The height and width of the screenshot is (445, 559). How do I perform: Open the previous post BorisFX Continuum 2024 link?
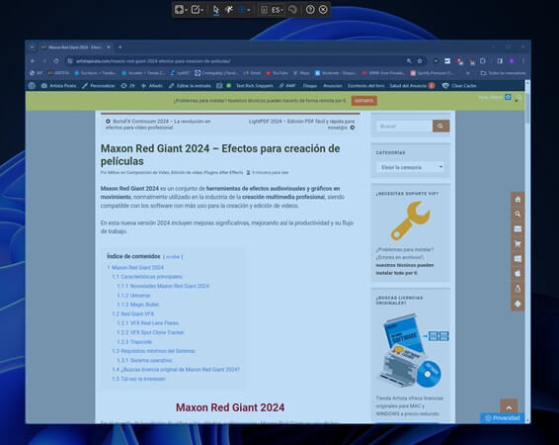158,125
